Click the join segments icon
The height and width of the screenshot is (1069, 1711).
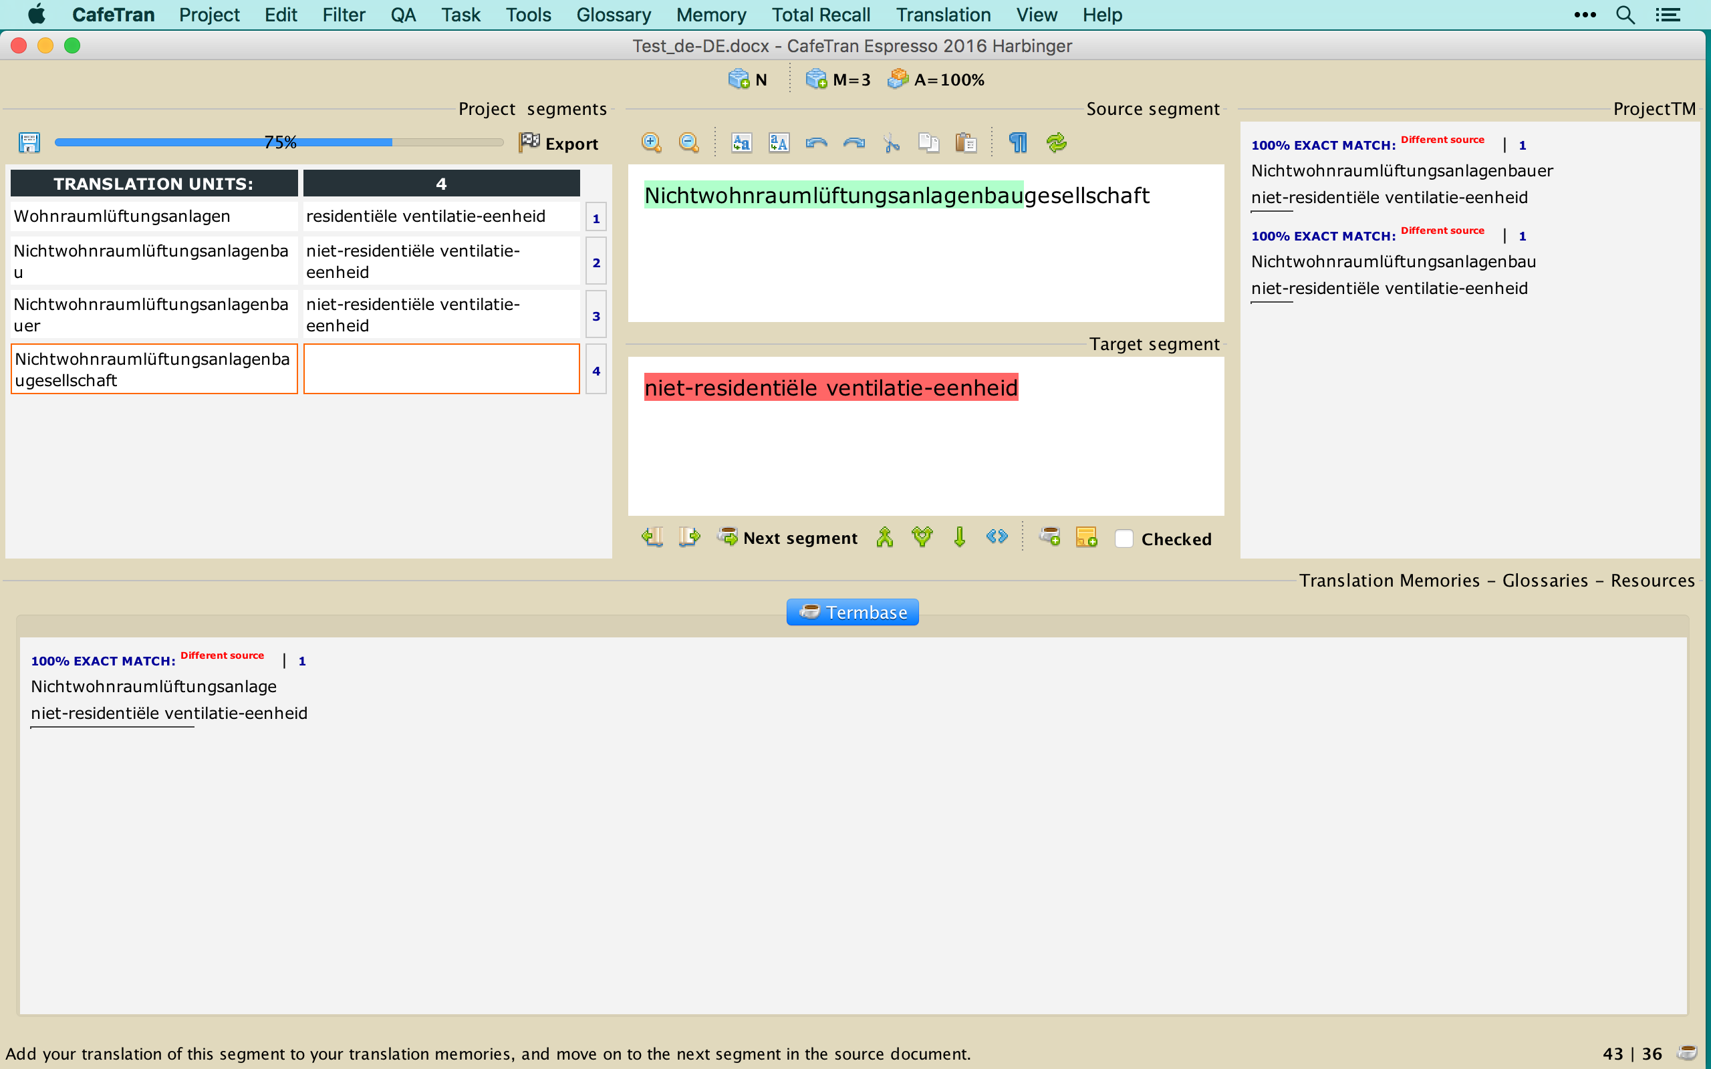coord(884,538)
